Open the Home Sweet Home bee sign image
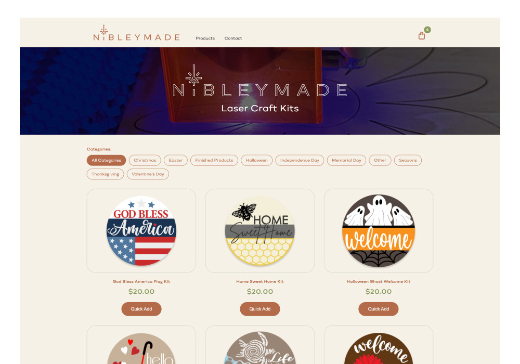This screenshot has width=520, height=364. [260, 231]
